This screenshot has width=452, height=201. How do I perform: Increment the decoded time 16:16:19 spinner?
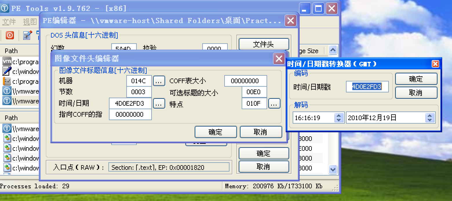click(x=339, y=116)
